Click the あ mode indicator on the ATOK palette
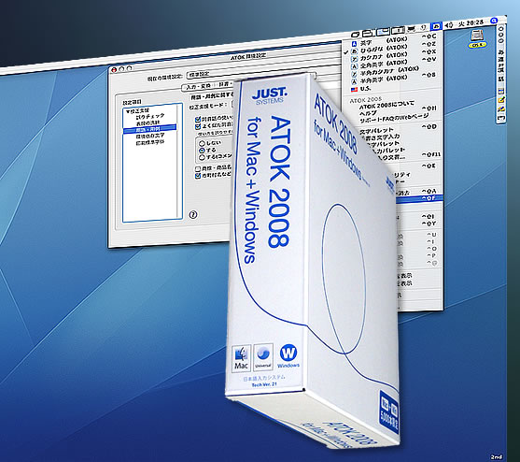This screenshot has height=462, width=520. pos(500,52)
